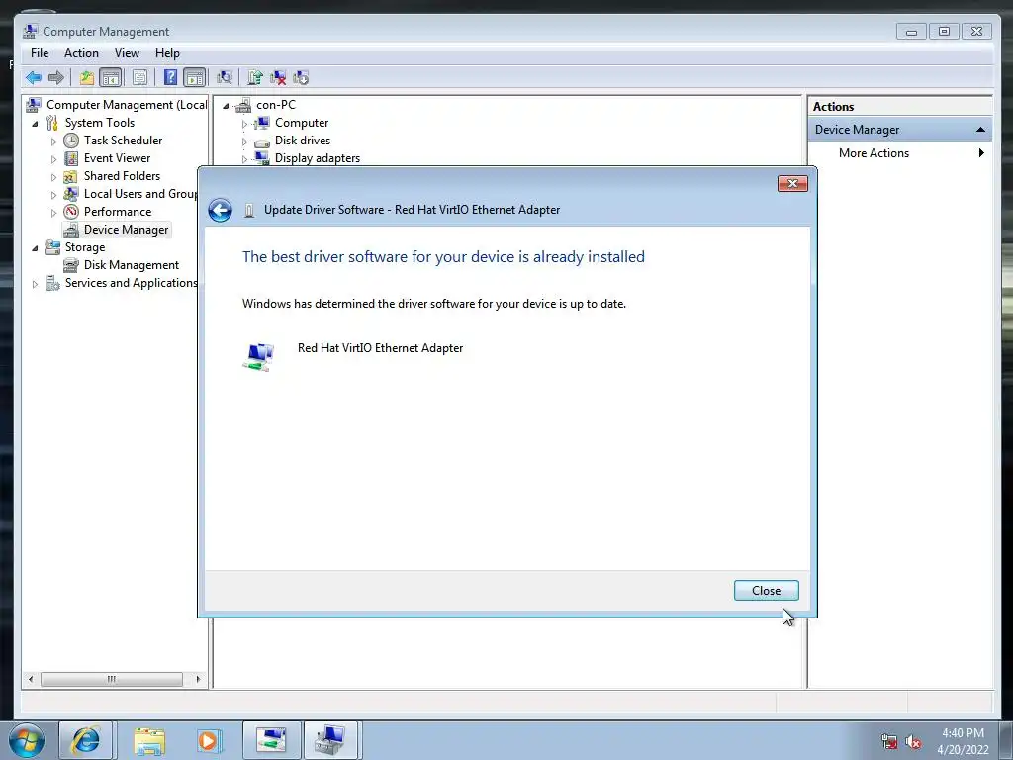Click the Disable device toolbar icon
Screen dimensions: 1013x760
[x=301, y=78]
